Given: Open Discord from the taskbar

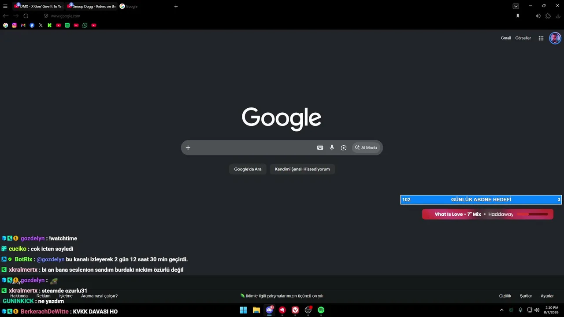Looking at the screenshot, I should click(x=269, y=310).
